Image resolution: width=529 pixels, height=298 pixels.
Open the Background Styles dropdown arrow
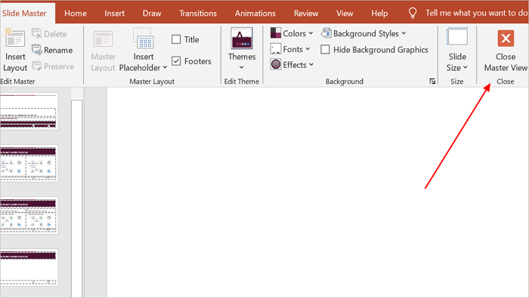(x=404, y=33)
